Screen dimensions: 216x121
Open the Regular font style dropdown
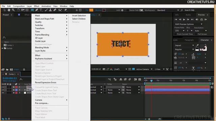tap(185, 49)
